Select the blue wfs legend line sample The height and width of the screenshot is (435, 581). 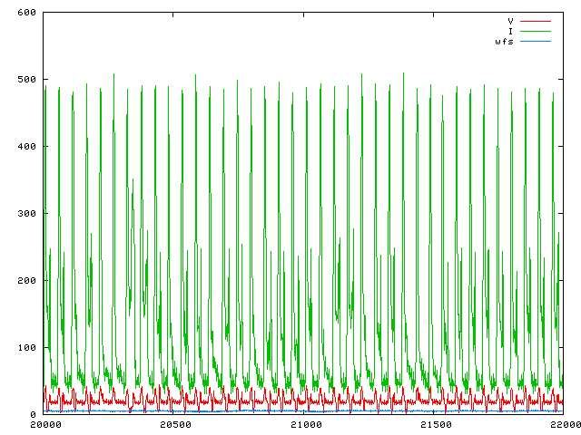(535, 42)
